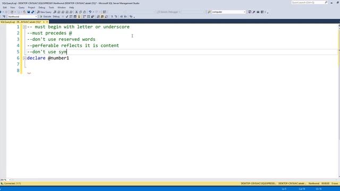Click the Database Engine Query icon
340x191 pixels.
[55, 12]
